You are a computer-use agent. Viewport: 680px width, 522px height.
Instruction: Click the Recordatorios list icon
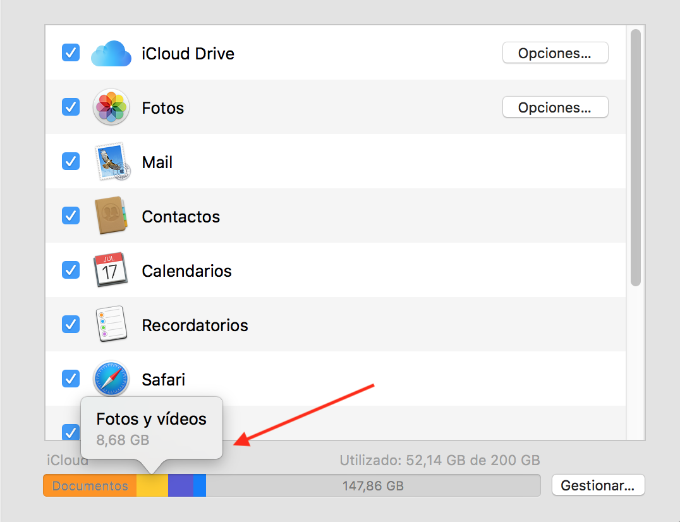(111, 325)
